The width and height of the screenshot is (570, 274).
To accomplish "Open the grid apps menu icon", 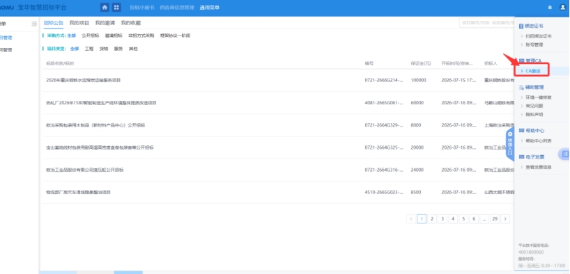I will click(x=116, y=7).
